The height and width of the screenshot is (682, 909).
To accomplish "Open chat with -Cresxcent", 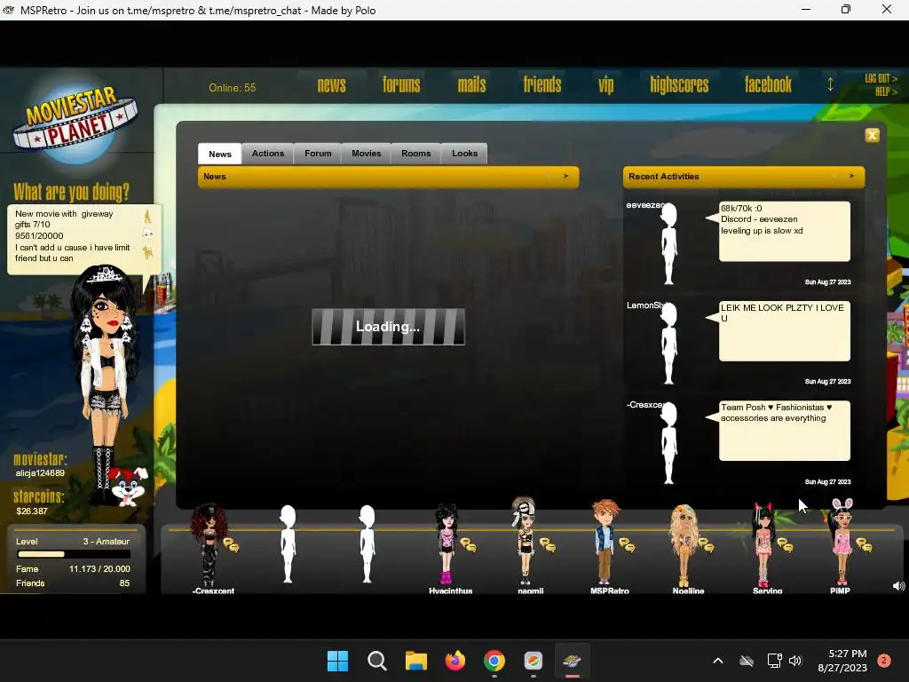I will pos(232,545).
